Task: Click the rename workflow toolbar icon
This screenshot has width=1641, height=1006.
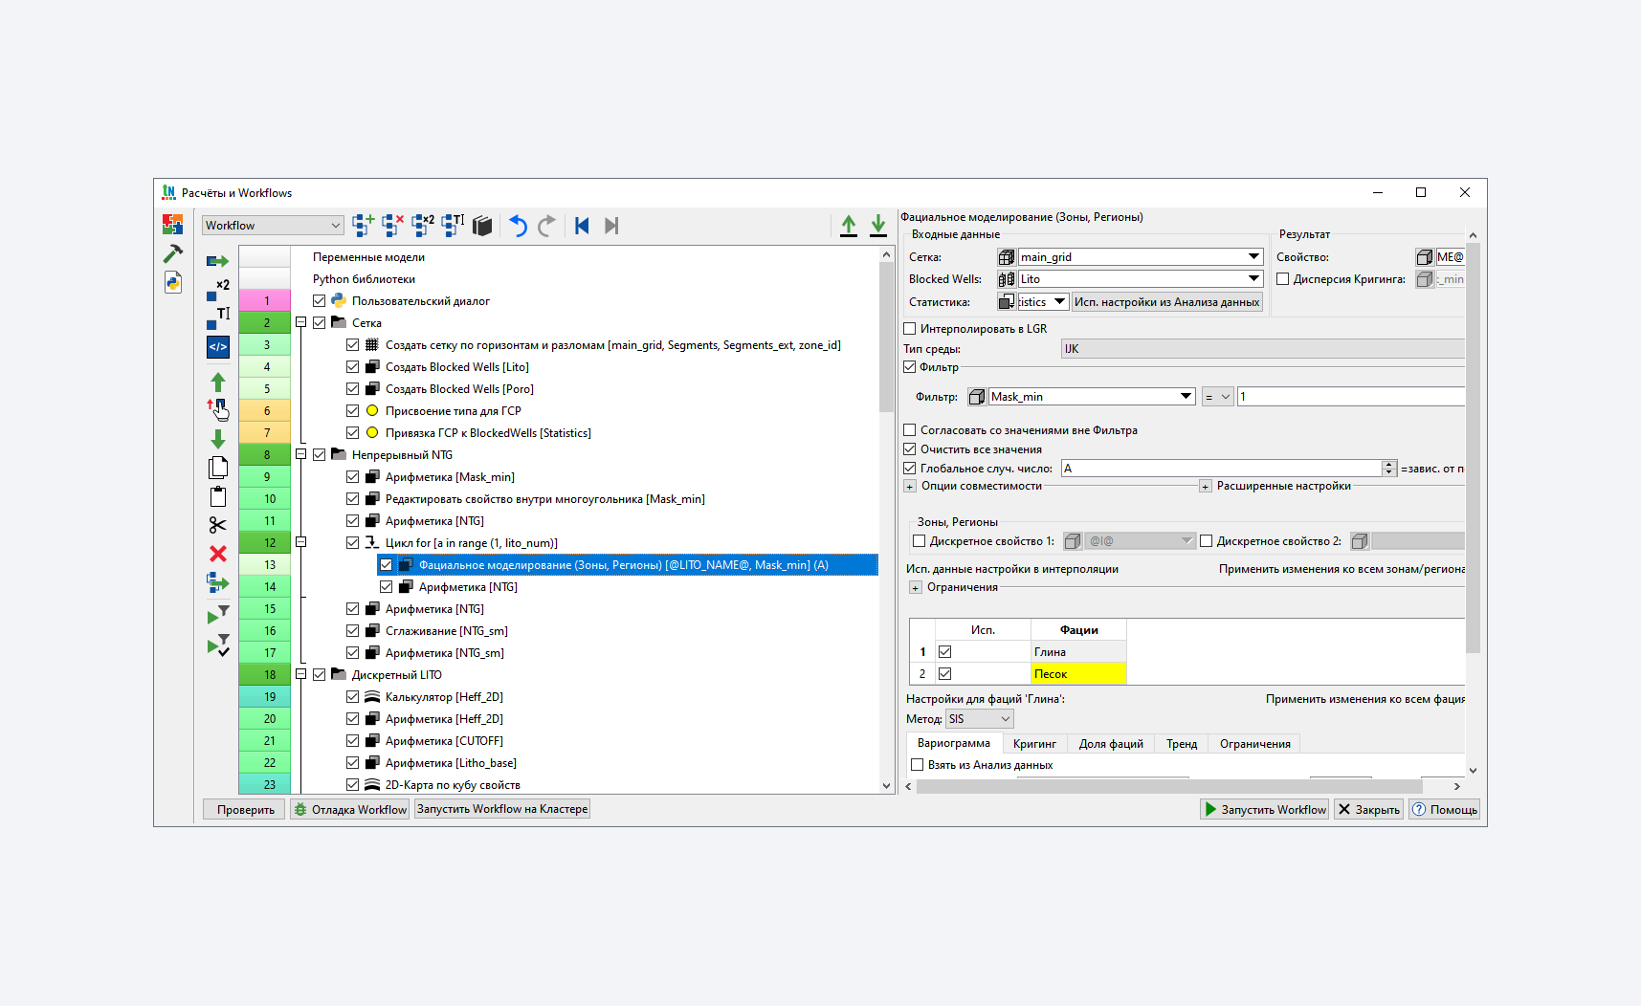Action: click(x=453, y=226)
